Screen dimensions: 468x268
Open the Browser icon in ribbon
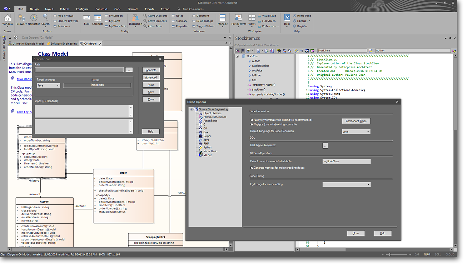21,18
